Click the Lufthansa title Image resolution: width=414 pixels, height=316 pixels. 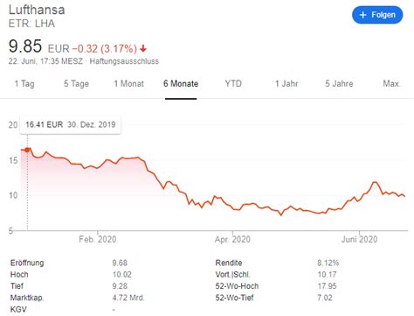(37, 10)
